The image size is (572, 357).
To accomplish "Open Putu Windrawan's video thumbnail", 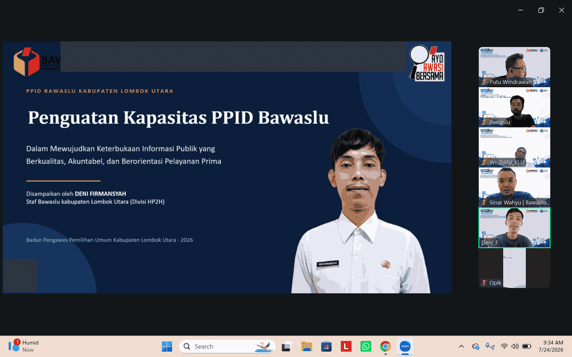I will pos(515,67).
